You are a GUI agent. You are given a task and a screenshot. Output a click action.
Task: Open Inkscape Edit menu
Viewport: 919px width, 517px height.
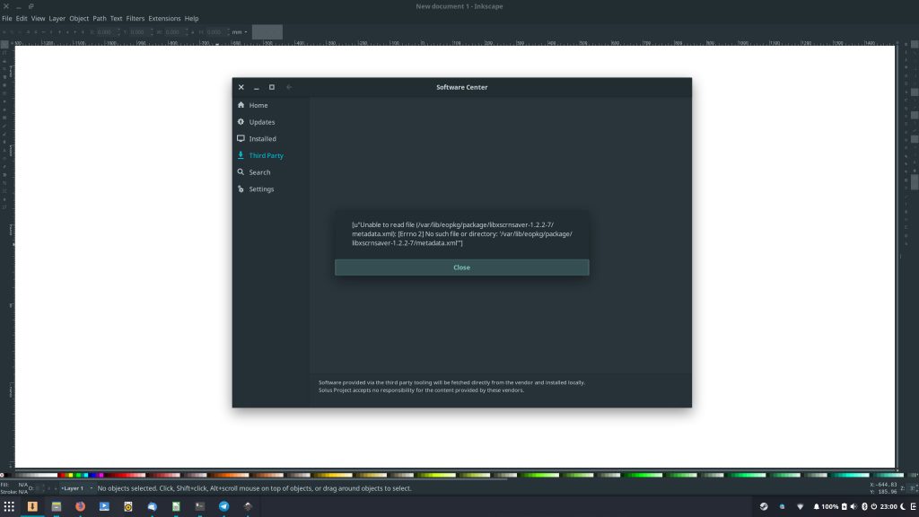coord(22,18)
